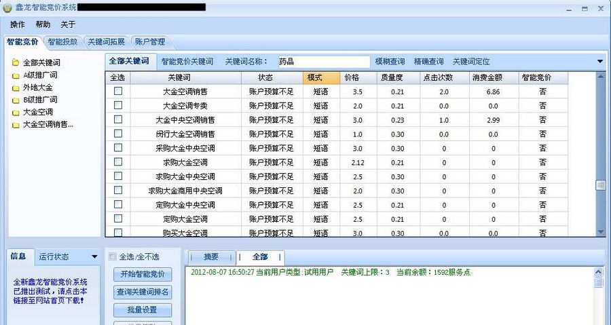Select the A级推广词 folder icon
The height and width of the screenshot is (325, 611).
pos(16,75)
